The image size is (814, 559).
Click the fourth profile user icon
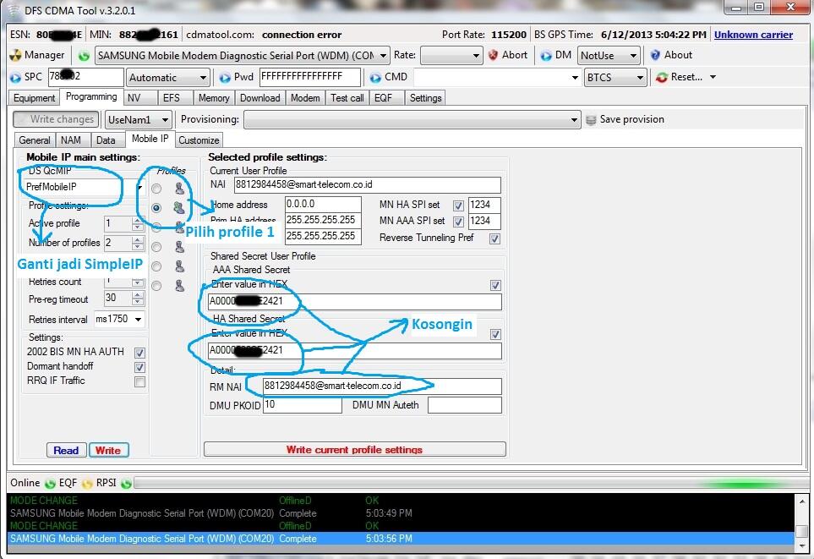click(179, 247)
